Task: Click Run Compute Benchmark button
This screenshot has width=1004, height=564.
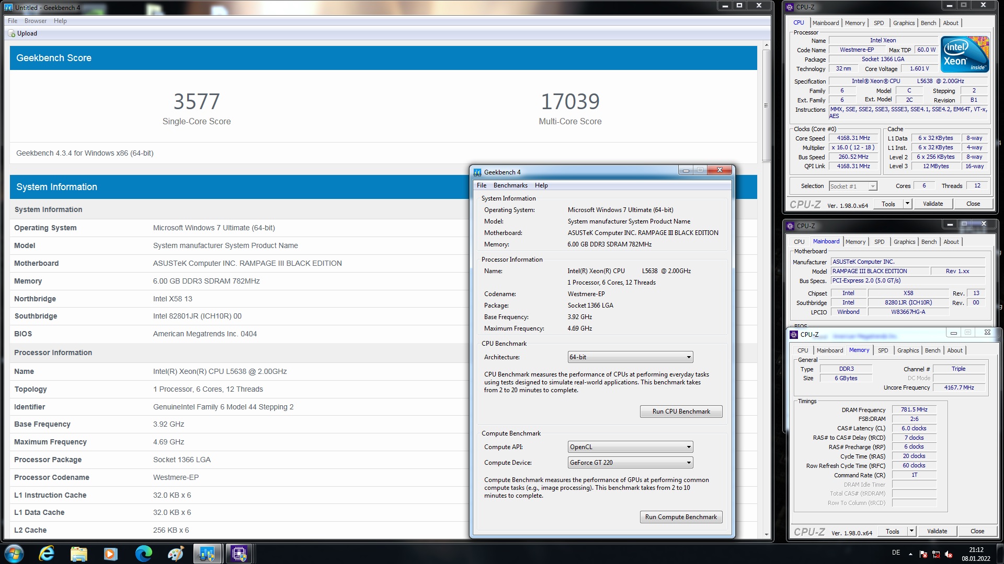Action: click(681, 517)
